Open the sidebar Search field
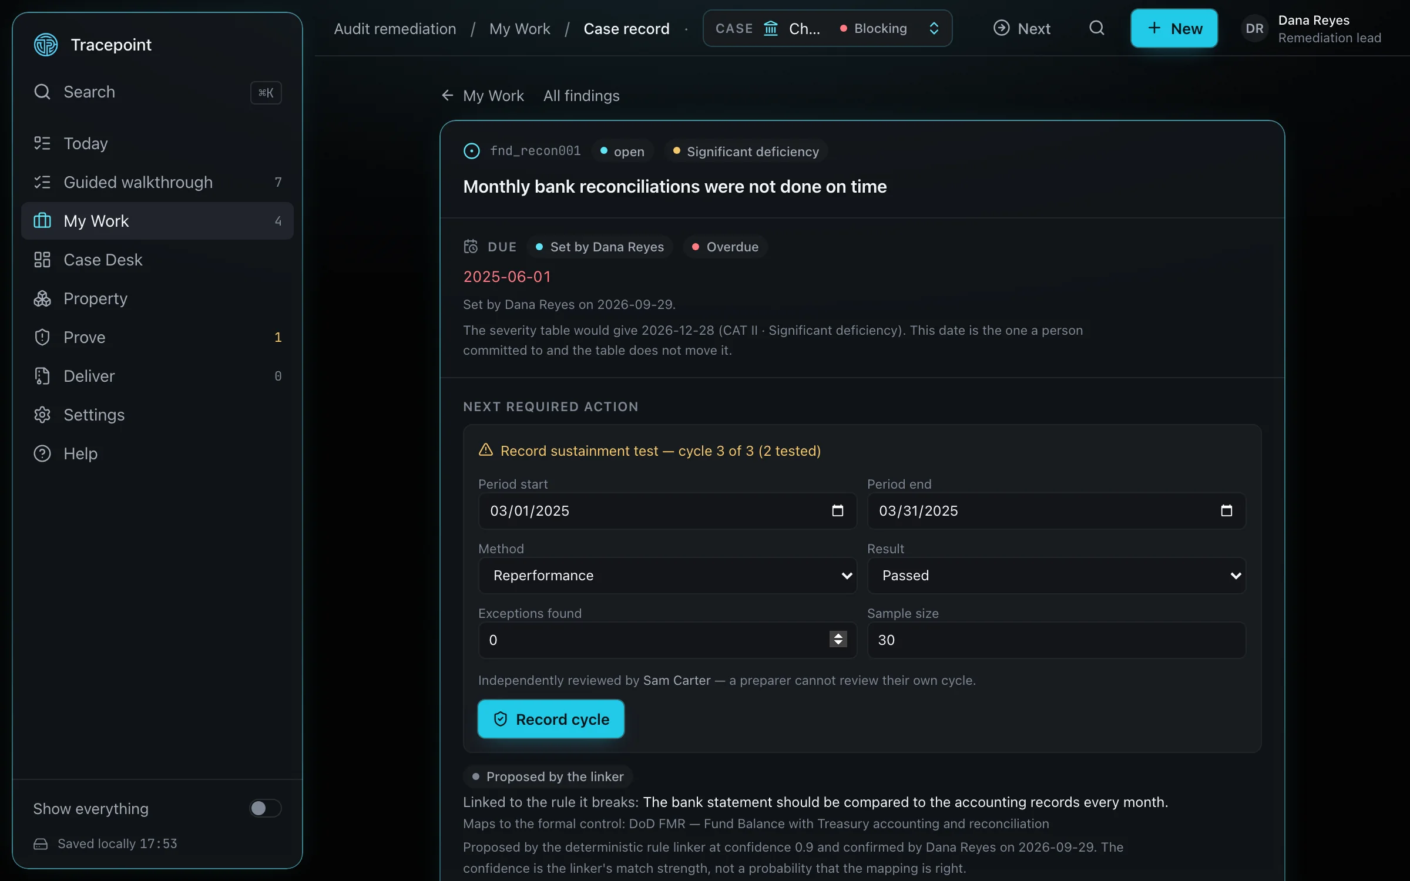Image resolution: width=1410 pixels, height=881 pixels. (x=157, y=92)
